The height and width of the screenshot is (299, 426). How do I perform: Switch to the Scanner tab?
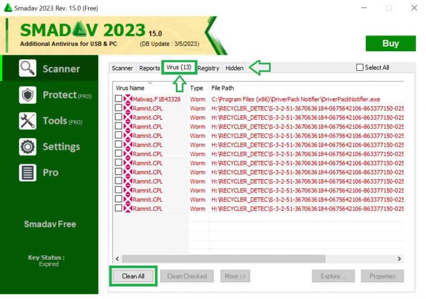coord(122,68)
